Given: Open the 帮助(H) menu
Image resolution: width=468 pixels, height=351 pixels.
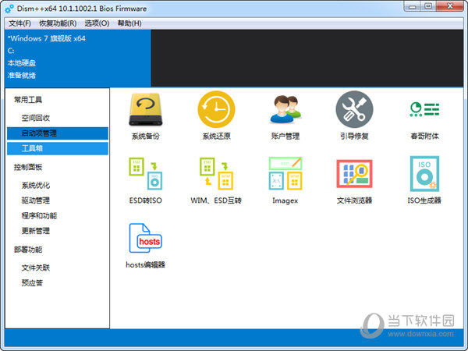Looking at the screenshot, I should pyautogui.click(x=129, y=23).
